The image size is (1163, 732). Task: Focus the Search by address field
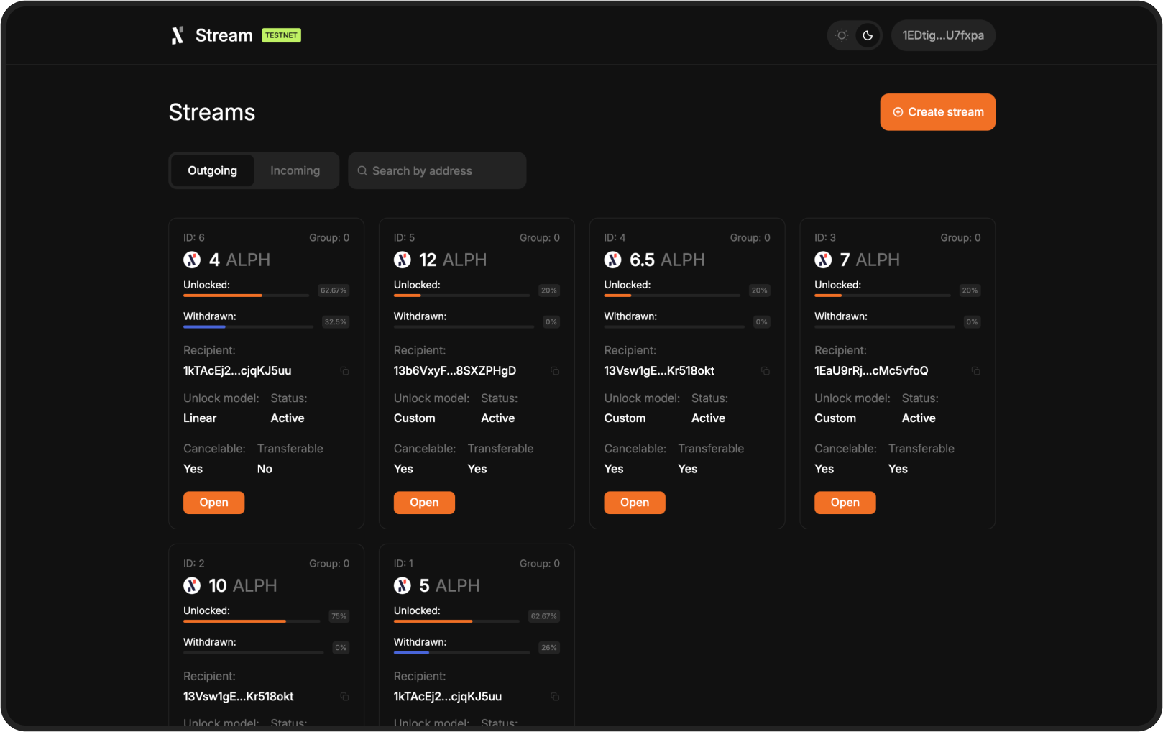[x=437, y=170]
